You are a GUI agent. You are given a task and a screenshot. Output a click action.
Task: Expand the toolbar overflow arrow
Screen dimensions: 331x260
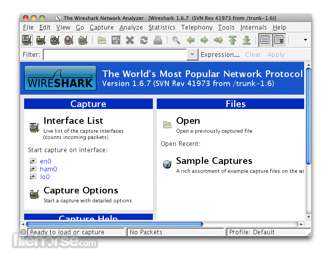pyautogui.click(x=305, y=40)
